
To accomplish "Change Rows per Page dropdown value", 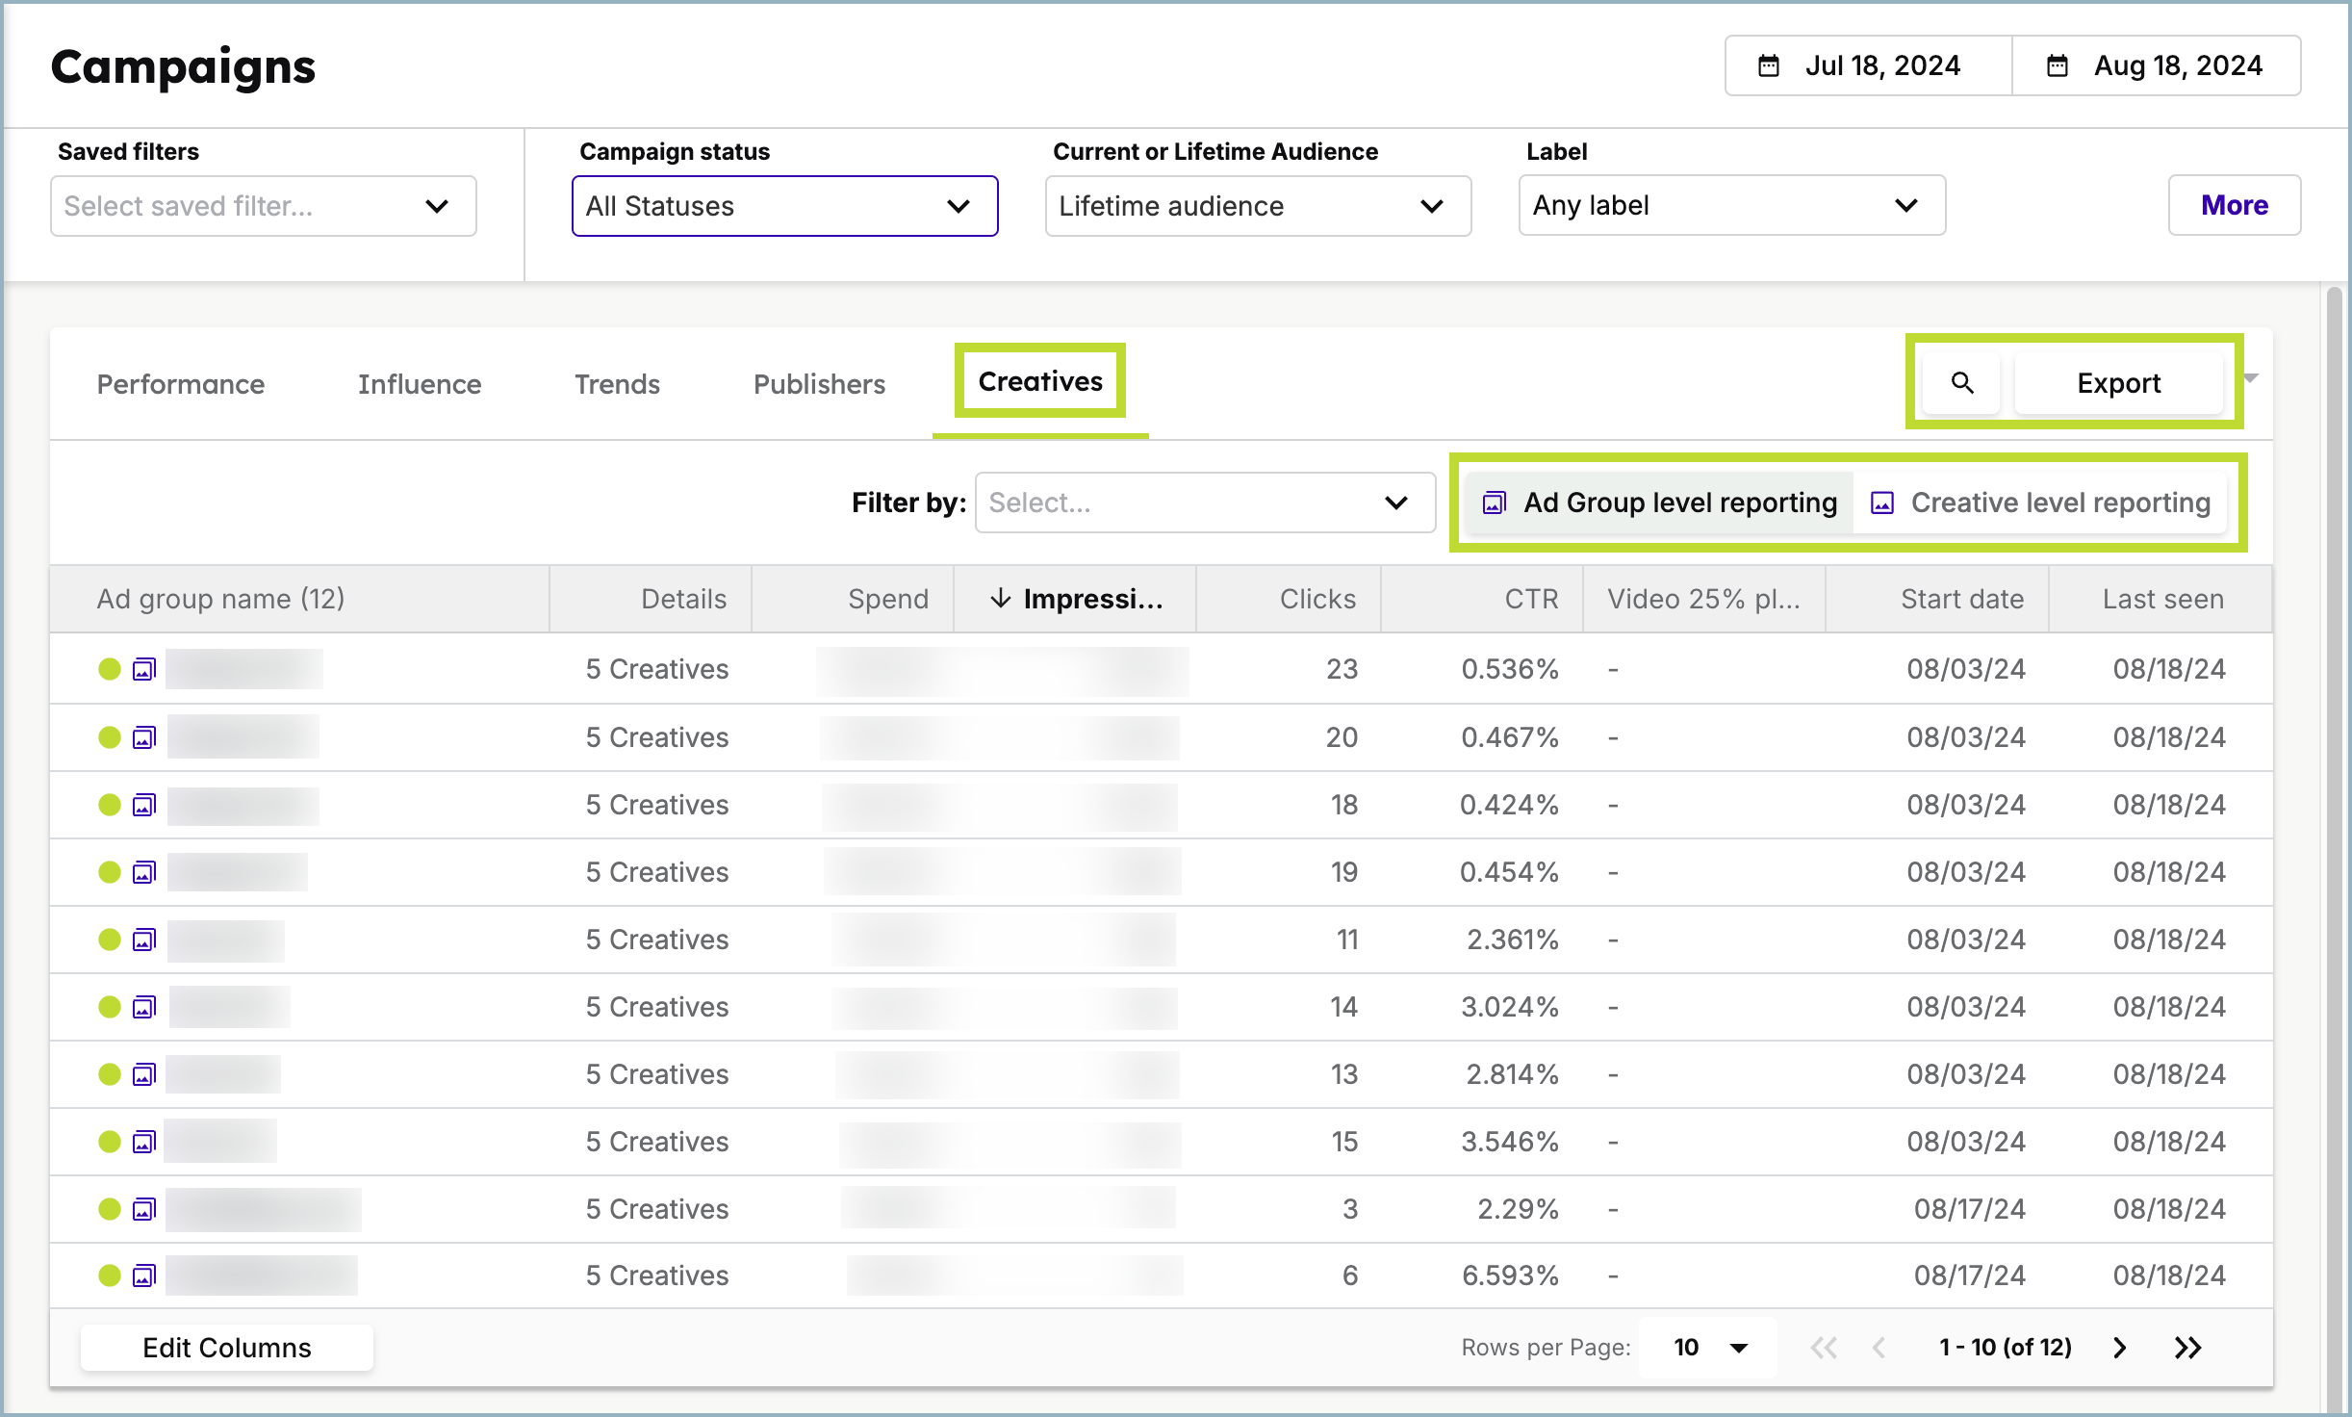I will (1709, 1348).
